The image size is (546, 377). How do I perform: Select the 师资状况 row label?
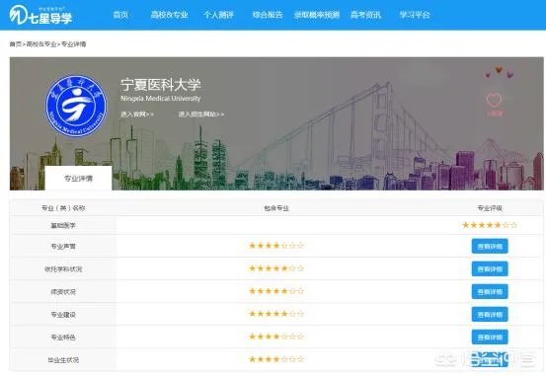click(x=63, y=292)
